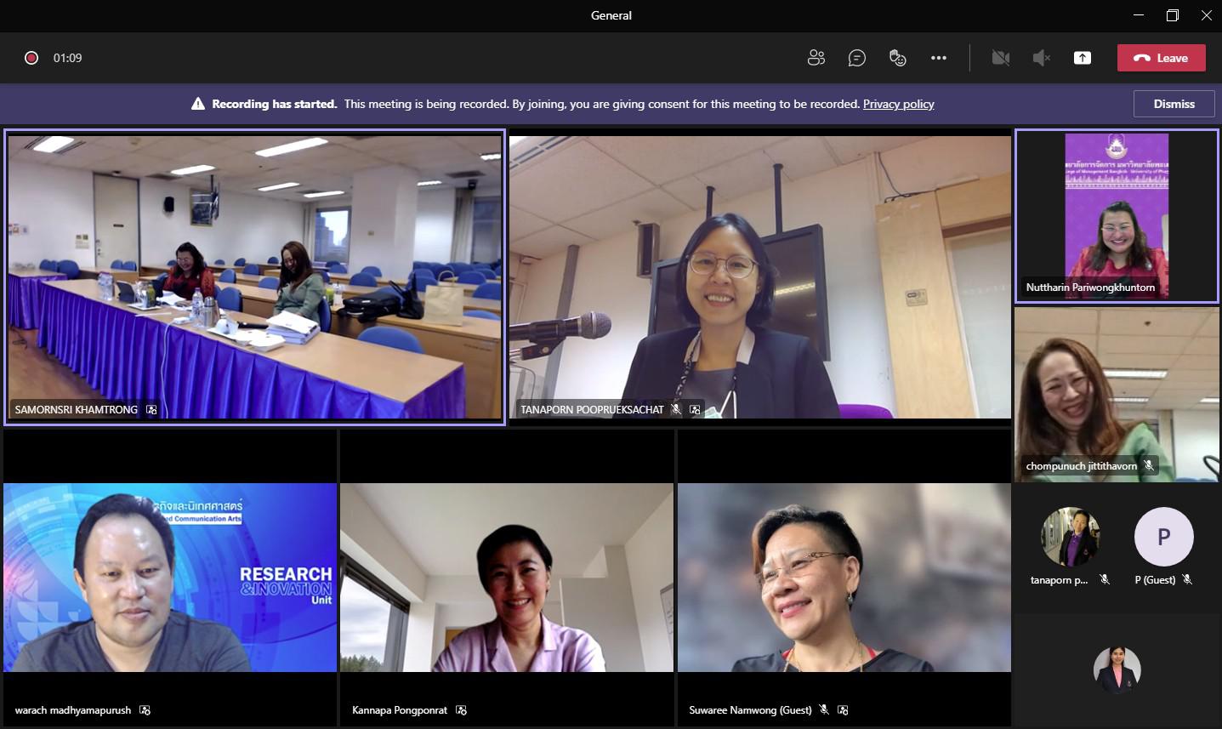Toggle the muted speaker microphone icon

point(1042,58)
